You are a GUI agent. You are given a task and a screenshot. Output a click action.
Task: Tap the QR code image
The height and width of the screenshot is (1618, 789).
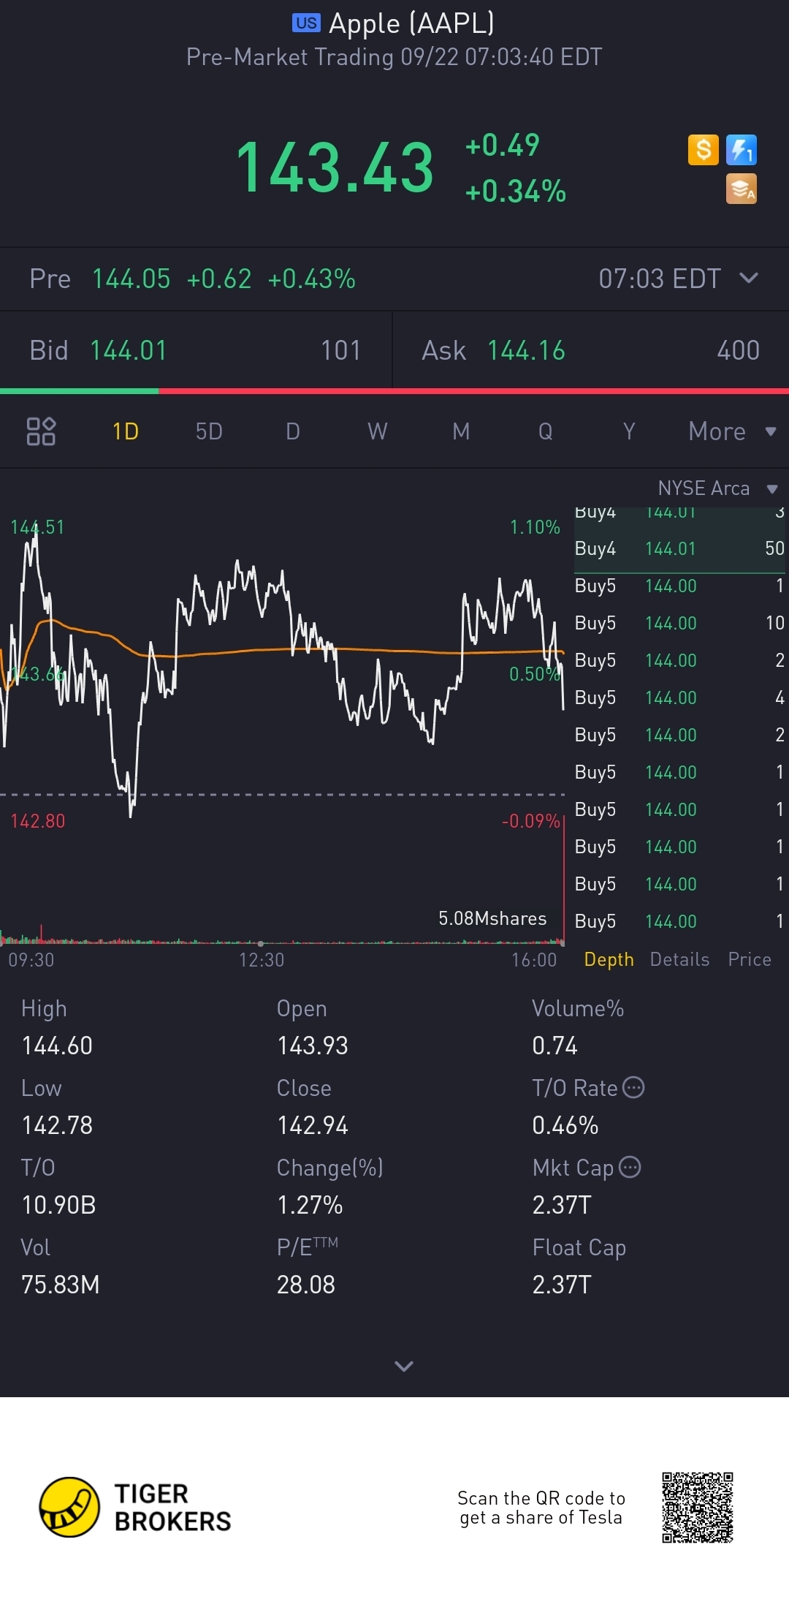(x=698, y=1508)
